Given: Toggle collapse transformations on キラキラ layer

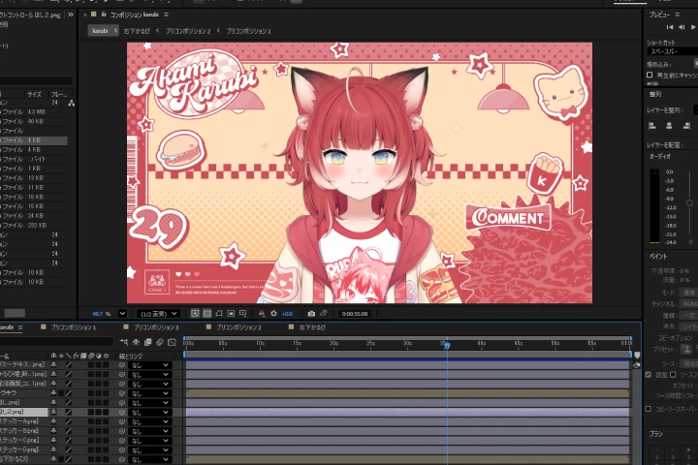Looking at the screenshot, I should point(61,393).
